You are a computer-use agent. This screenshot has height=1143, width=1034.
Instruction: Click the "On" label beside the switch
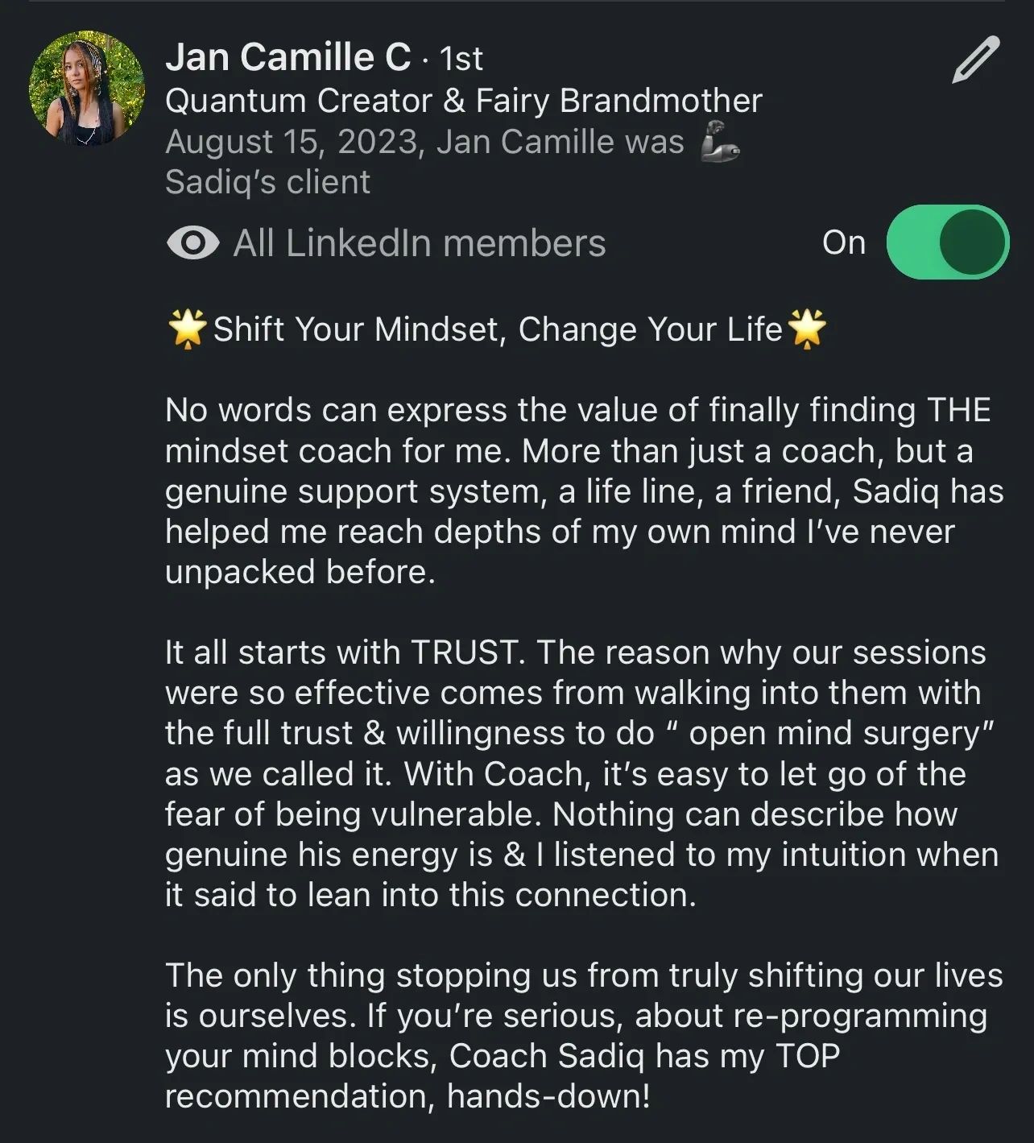843,242
